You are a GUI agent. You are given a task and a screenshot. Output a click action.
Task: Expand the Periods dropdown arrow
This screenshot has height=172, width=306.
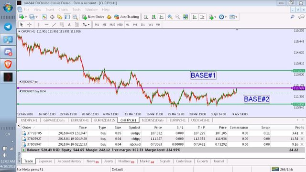226,17
